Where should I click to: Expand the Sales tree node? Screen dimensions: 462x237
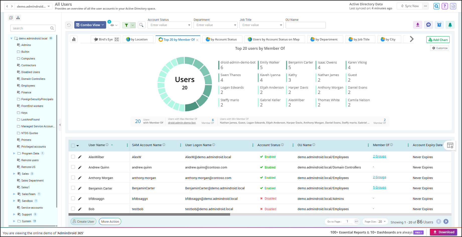click(x=14, y=174)
